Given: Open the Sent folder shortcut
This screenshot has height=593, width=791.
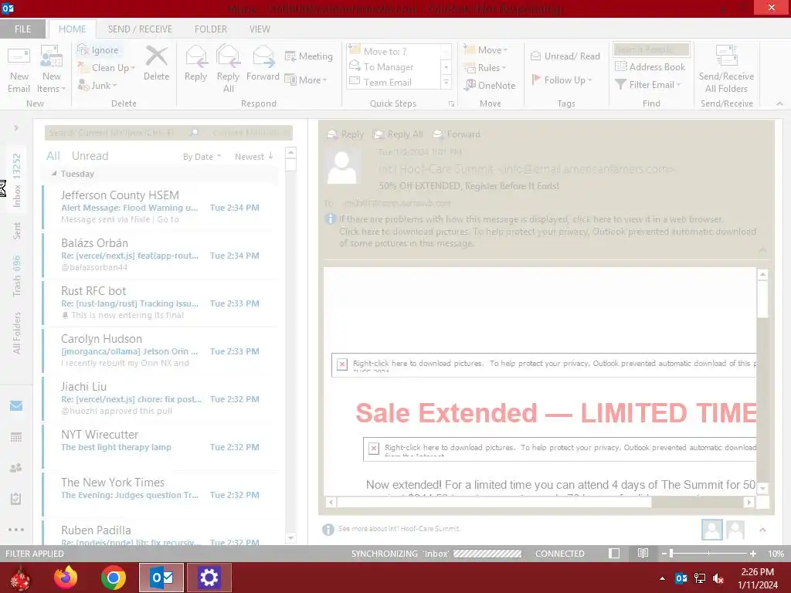Looking at the screenshot, I should (x=16, y=230).
